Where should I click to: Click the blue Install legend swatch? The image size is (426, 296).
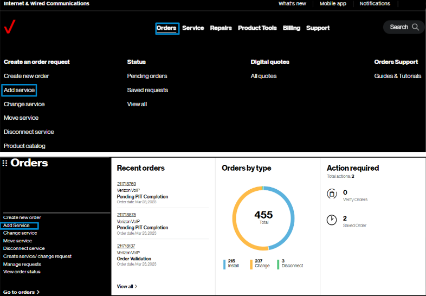point(224,265)
